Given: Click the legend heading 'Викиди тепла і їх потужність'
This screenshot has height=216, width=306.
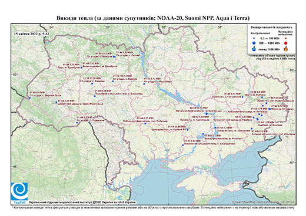Looking at the screenshot, I should tap(271, 27).
